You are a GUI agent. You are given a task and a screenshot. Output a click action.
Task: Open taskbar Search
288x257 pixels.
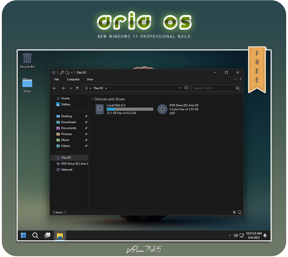pos(35,235)
